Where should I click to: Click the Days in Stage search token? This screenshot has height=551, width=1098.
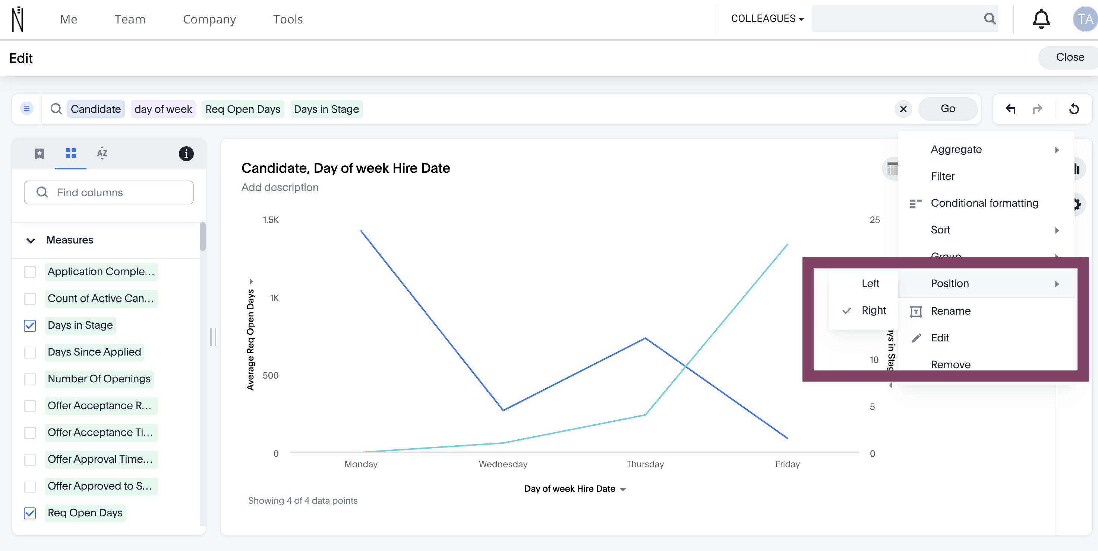pyautogui.click(x=326, y=109)
